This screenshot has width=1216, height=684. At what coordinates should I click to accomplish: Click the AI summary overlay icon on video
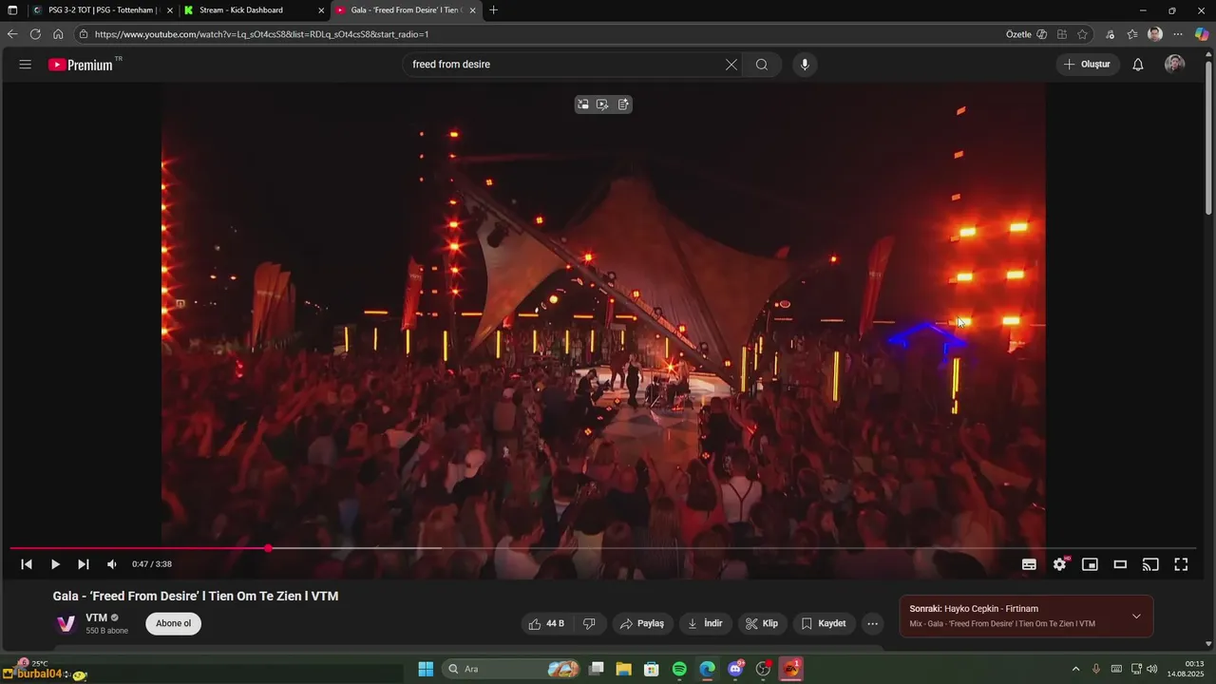(x=623, y=104)
